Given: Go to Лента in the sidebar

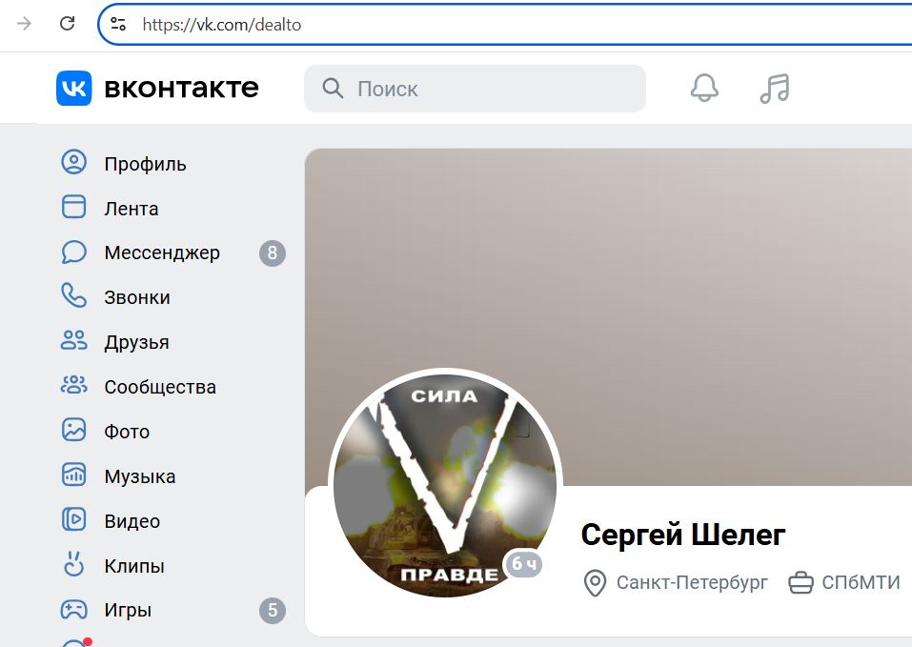Looking at the screenshot, I should tap(131, 209).
